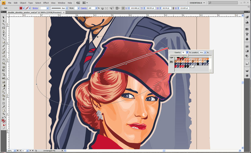
Task: Select the Pencil tool
Action: (x=3, y=49)
